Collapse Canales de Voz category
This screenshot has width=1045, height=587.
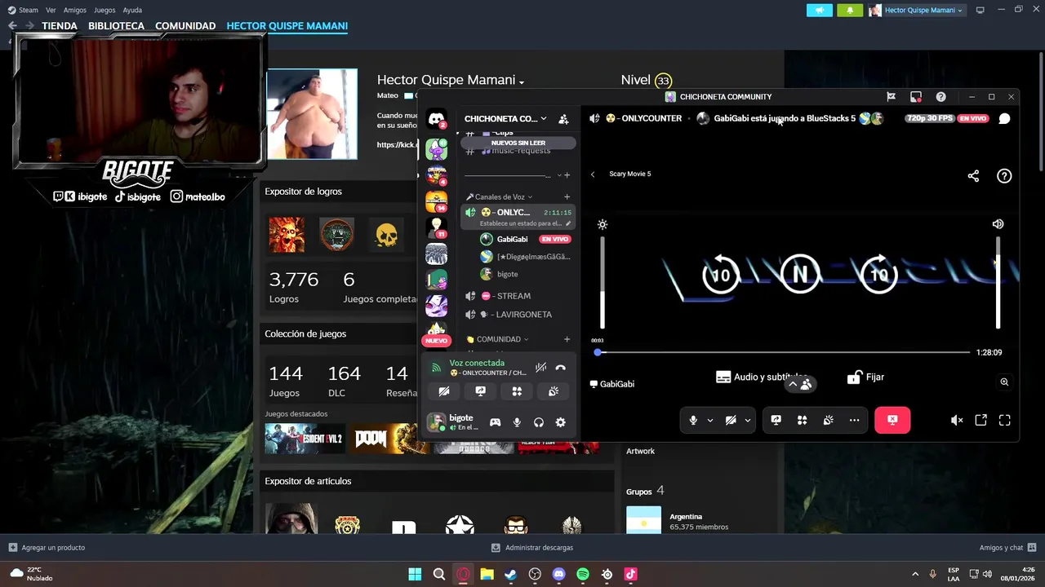tap(499, 196)
